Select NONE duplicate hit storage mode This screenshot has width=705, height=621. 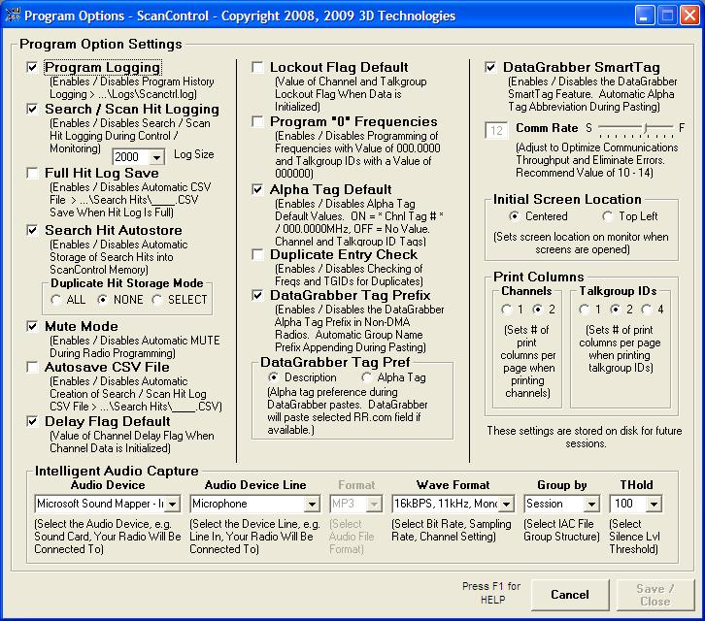coord(103,300)
